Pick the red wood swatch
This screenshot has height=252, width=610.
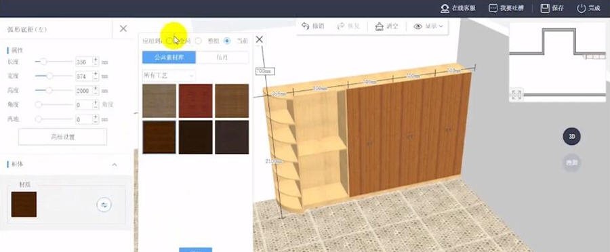pos(196,101)
